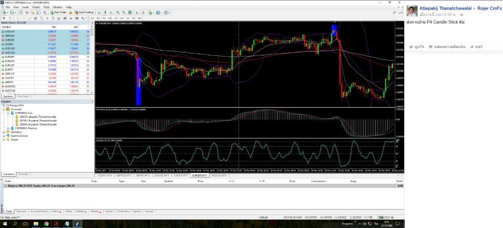Click the Zoom In magnifier icon
The width and height of the screenshot is (503, 228).
[118, 12]
